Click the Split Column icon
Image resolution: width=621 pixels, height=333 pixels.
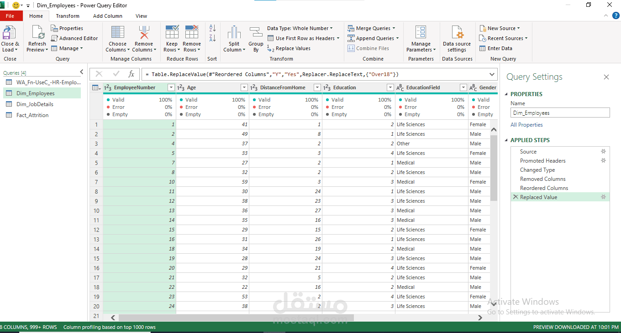[x=234, y=33]
